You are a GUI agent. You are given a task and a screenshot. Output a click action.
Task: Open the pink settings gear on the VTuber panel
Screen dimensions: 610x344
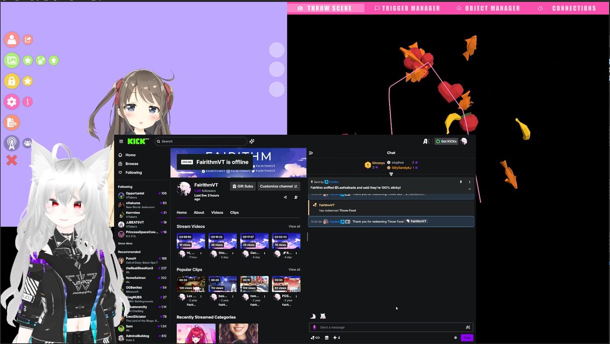pos(11,101)
